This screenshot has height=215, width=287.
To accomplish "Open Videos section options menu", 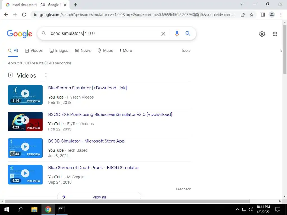I will click(x=46, y=75).
